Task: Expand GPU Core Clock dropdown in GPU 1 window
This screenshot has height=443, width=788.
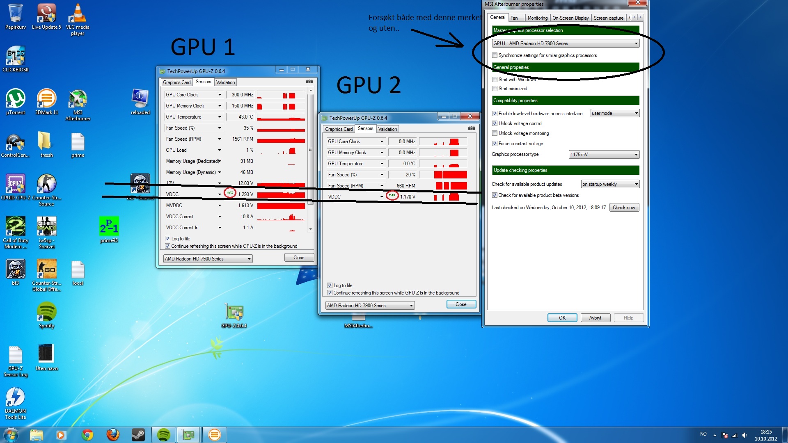Action: point(220,95)
